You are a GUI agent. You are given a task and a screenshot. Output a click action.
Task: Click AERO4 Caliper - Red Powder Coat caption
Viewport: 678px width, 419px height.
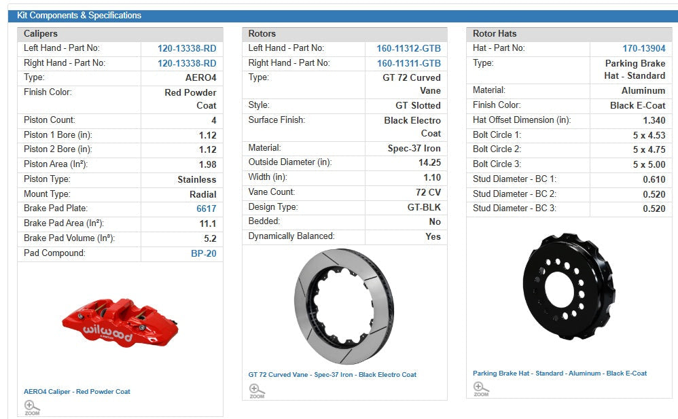(x=77, y=391)
